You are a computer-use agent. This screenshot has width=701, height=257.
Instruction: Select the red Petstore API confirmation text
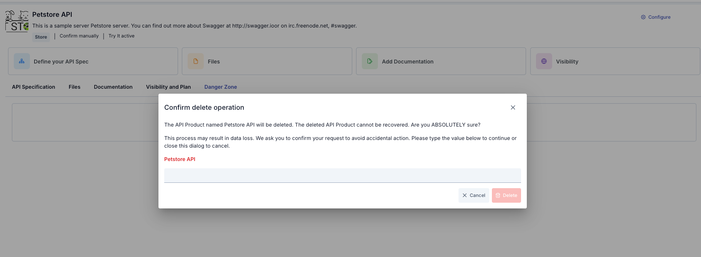tap(180, 159)
